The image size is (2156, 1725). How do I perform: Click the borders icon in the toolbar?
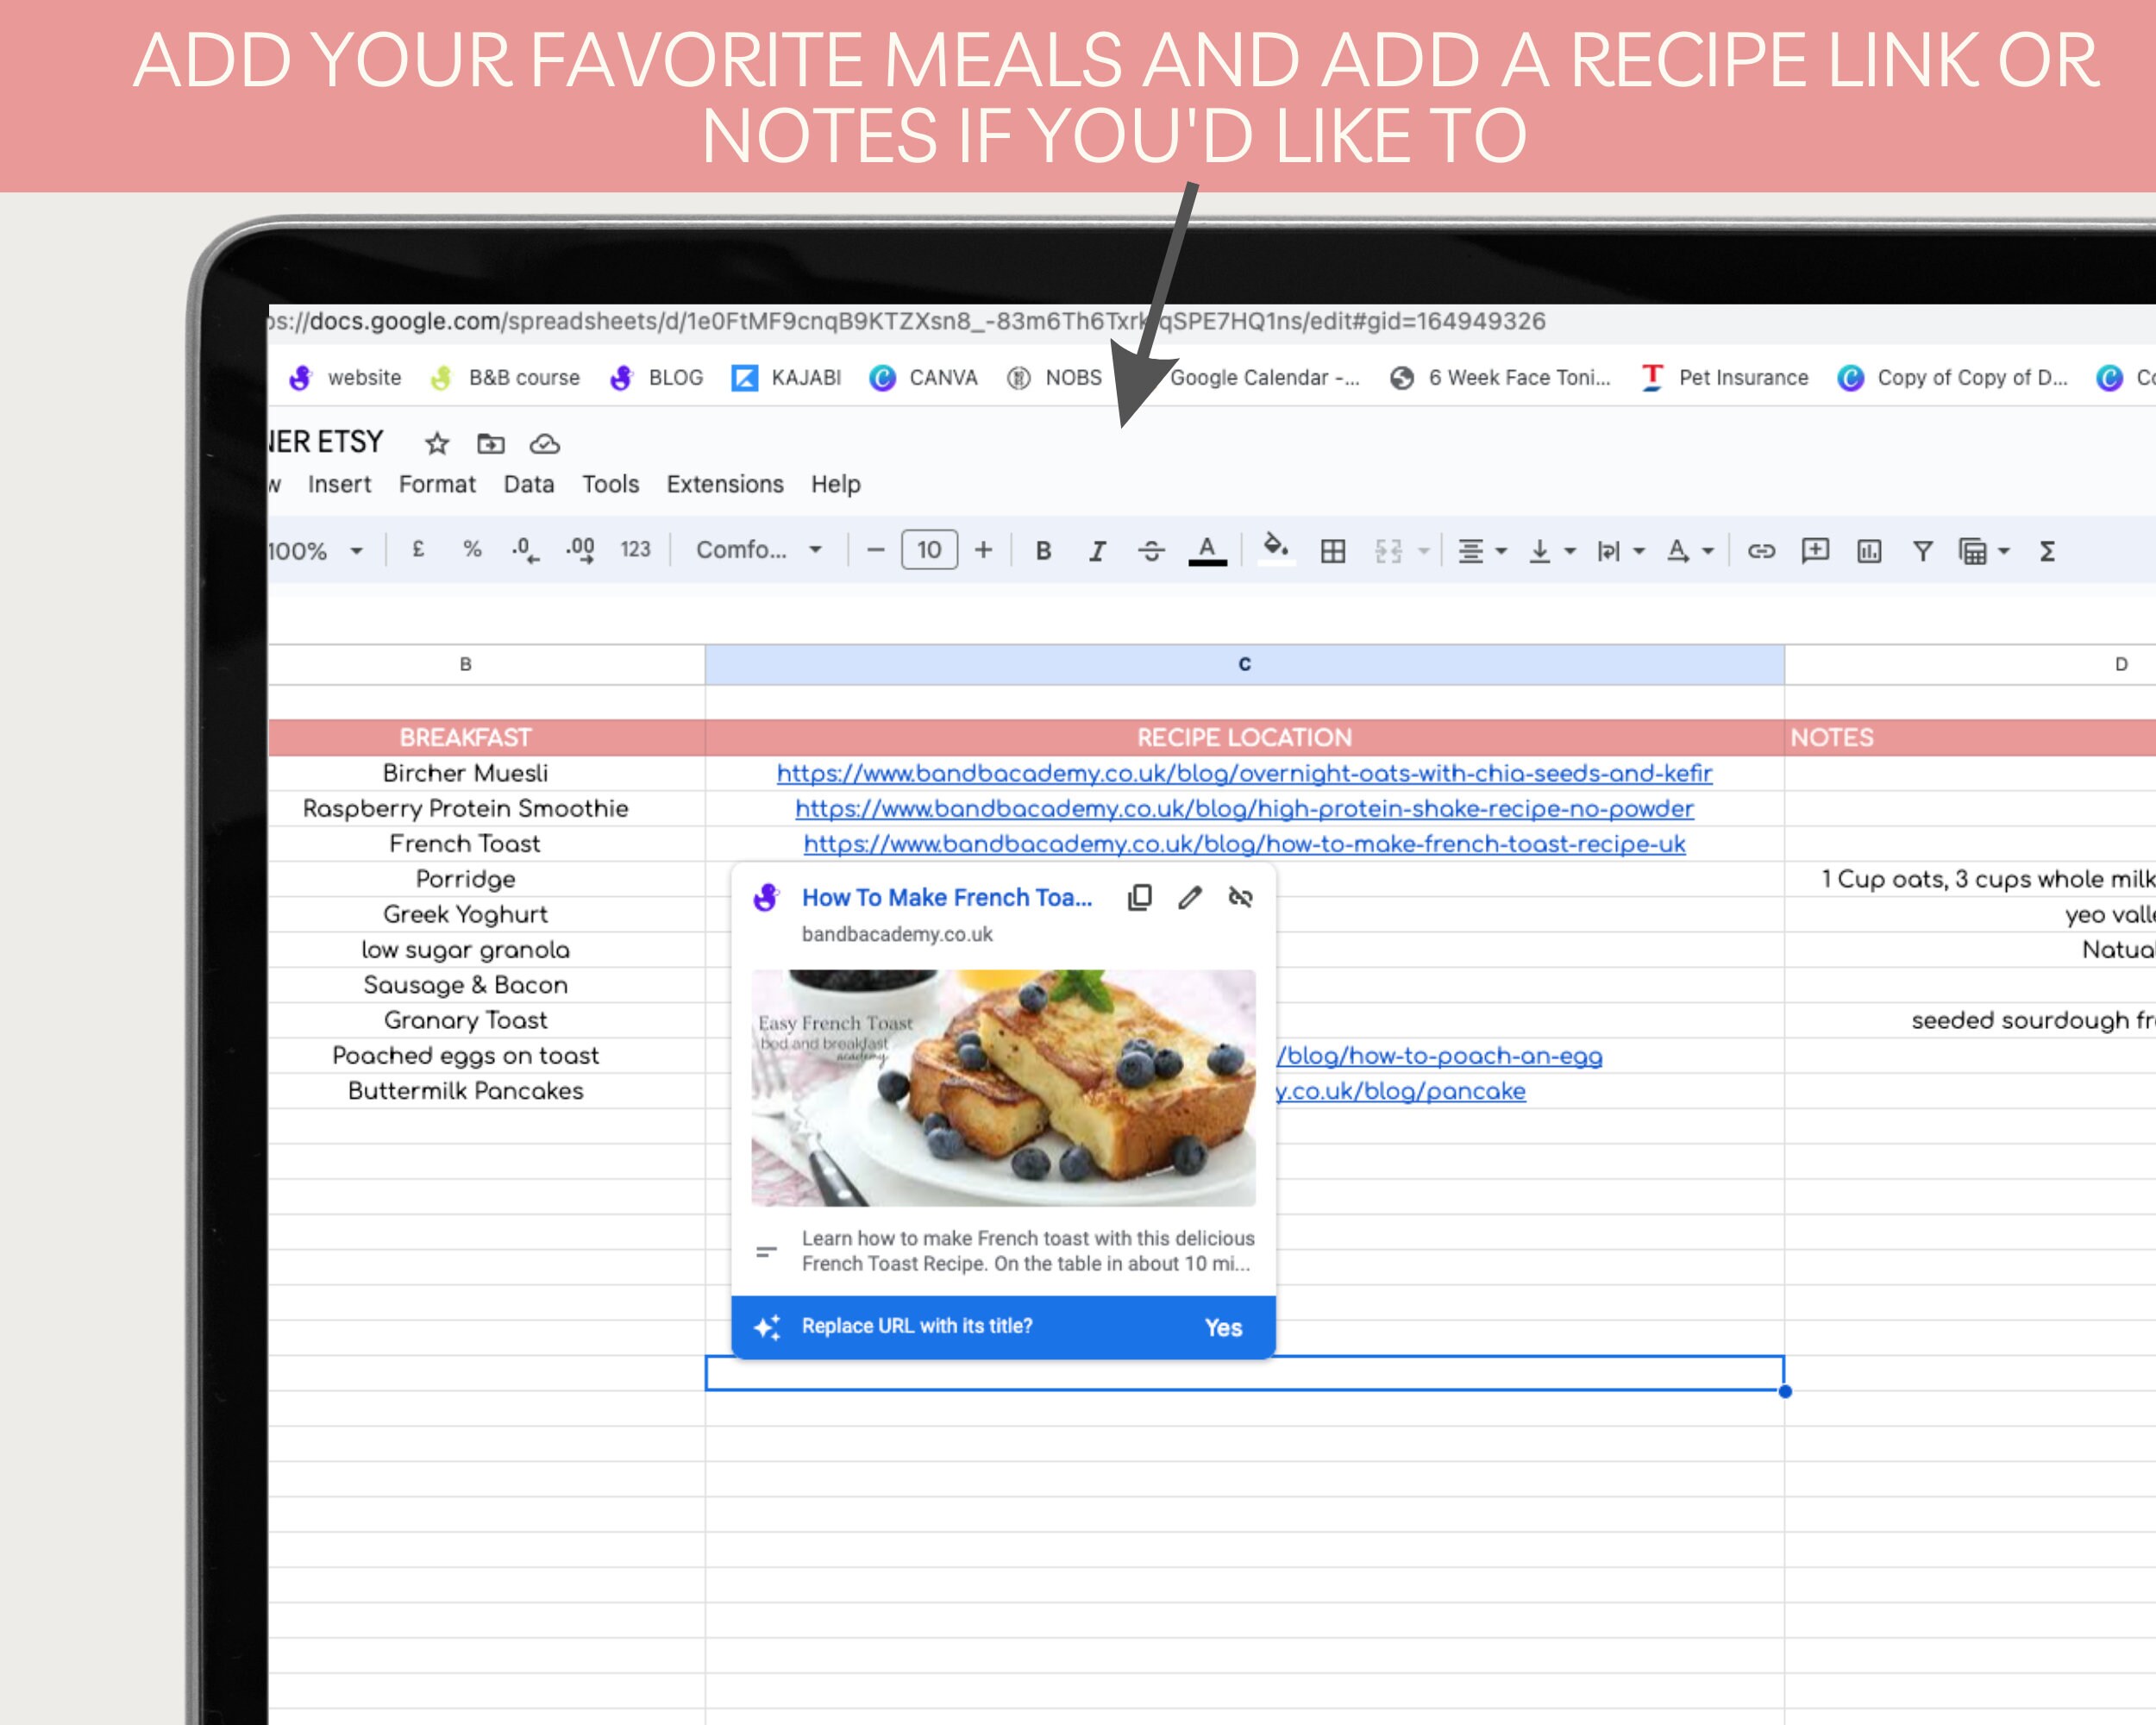pos(1334,550)
